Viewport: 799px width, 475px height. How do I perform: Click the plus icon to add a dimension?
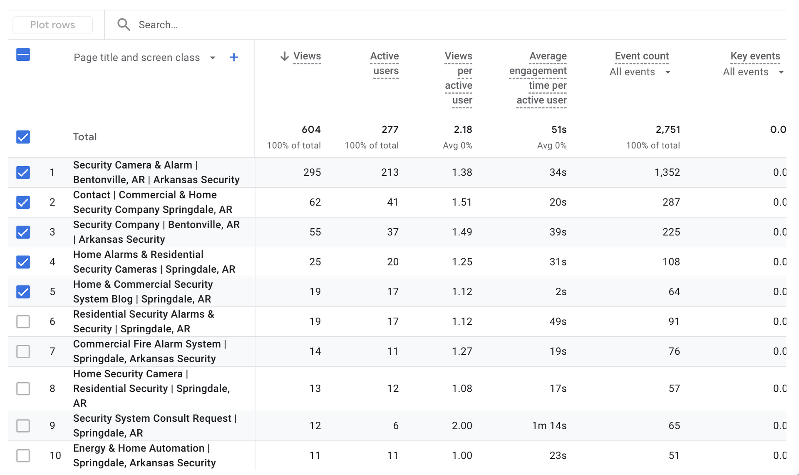coord(234,57)
